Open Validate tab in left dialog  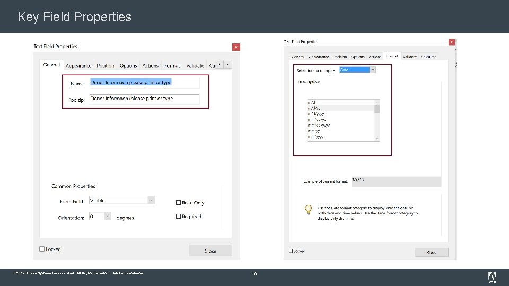195,66
